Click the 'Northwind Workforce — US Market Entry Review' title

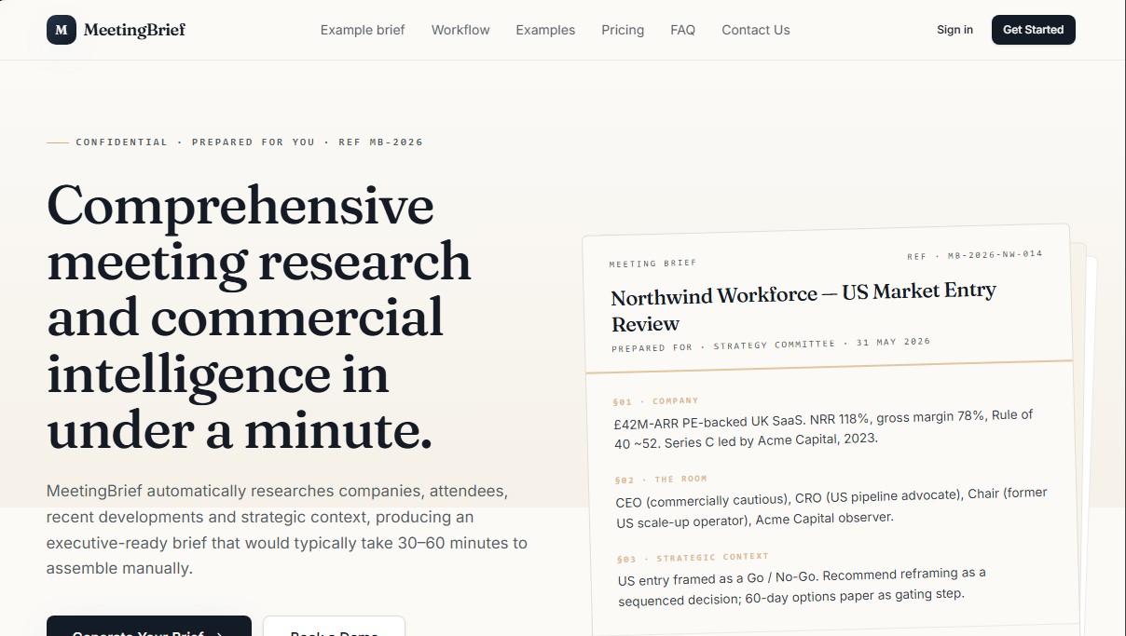click(803, 307)
